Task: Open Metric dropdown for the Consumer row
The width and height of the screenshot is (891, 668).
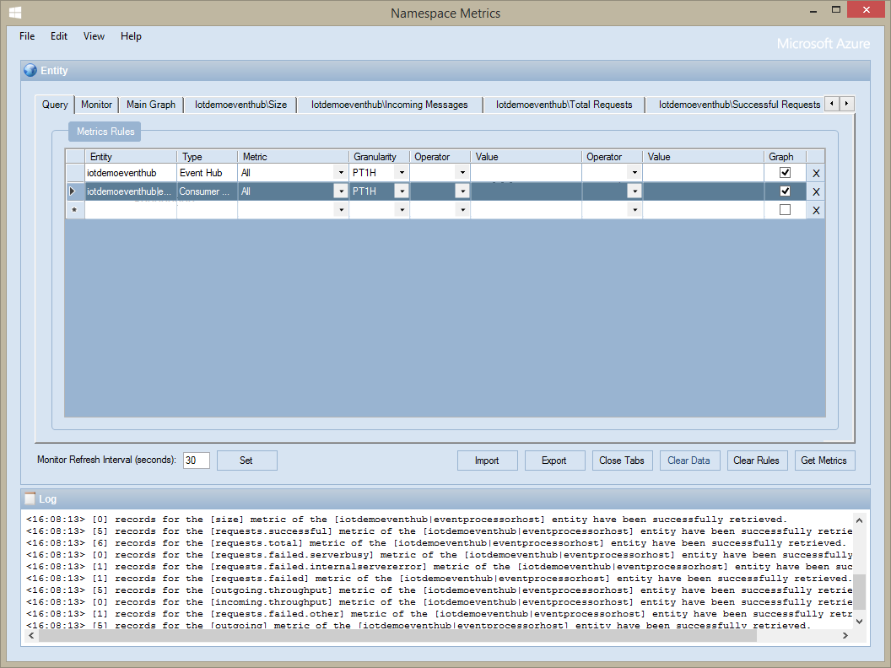Action: 341,191
